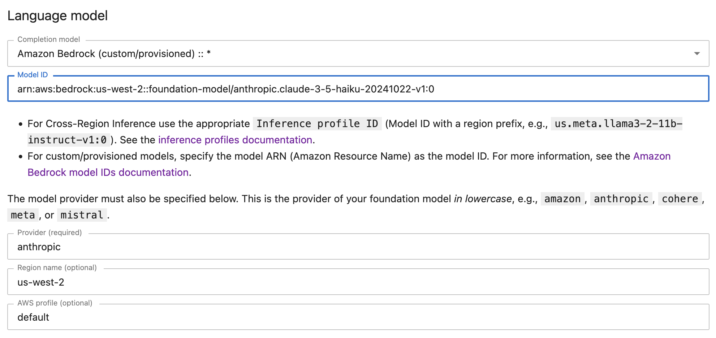Click the Provider (required) field
The image size is (716, 338).
click(358, 247)
